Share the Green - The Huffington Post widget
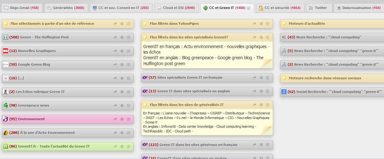This screenshot has width=384, height=159. pyautogui.click(x=115, y=37)
